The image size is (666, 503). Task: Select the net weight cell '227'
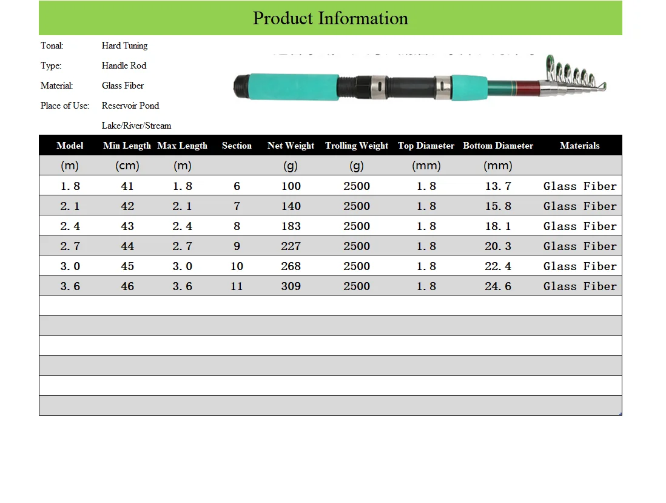tap(291, 246)
